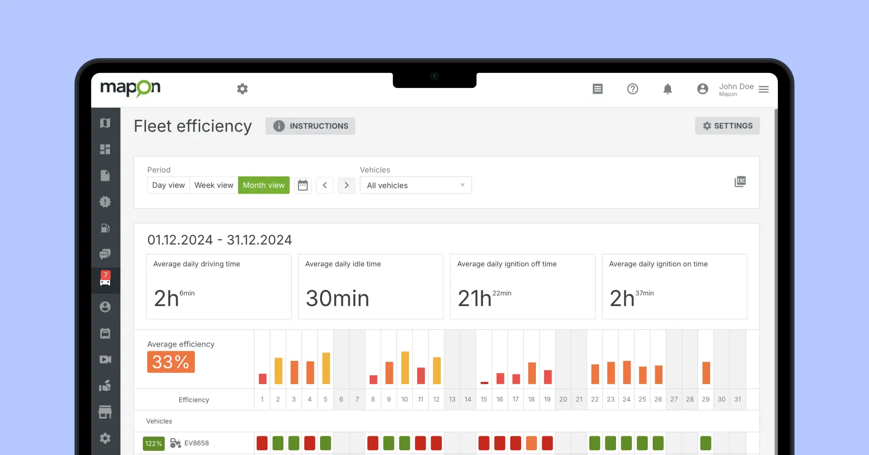Click the INSTRUCTIONS button

(310, 126)
